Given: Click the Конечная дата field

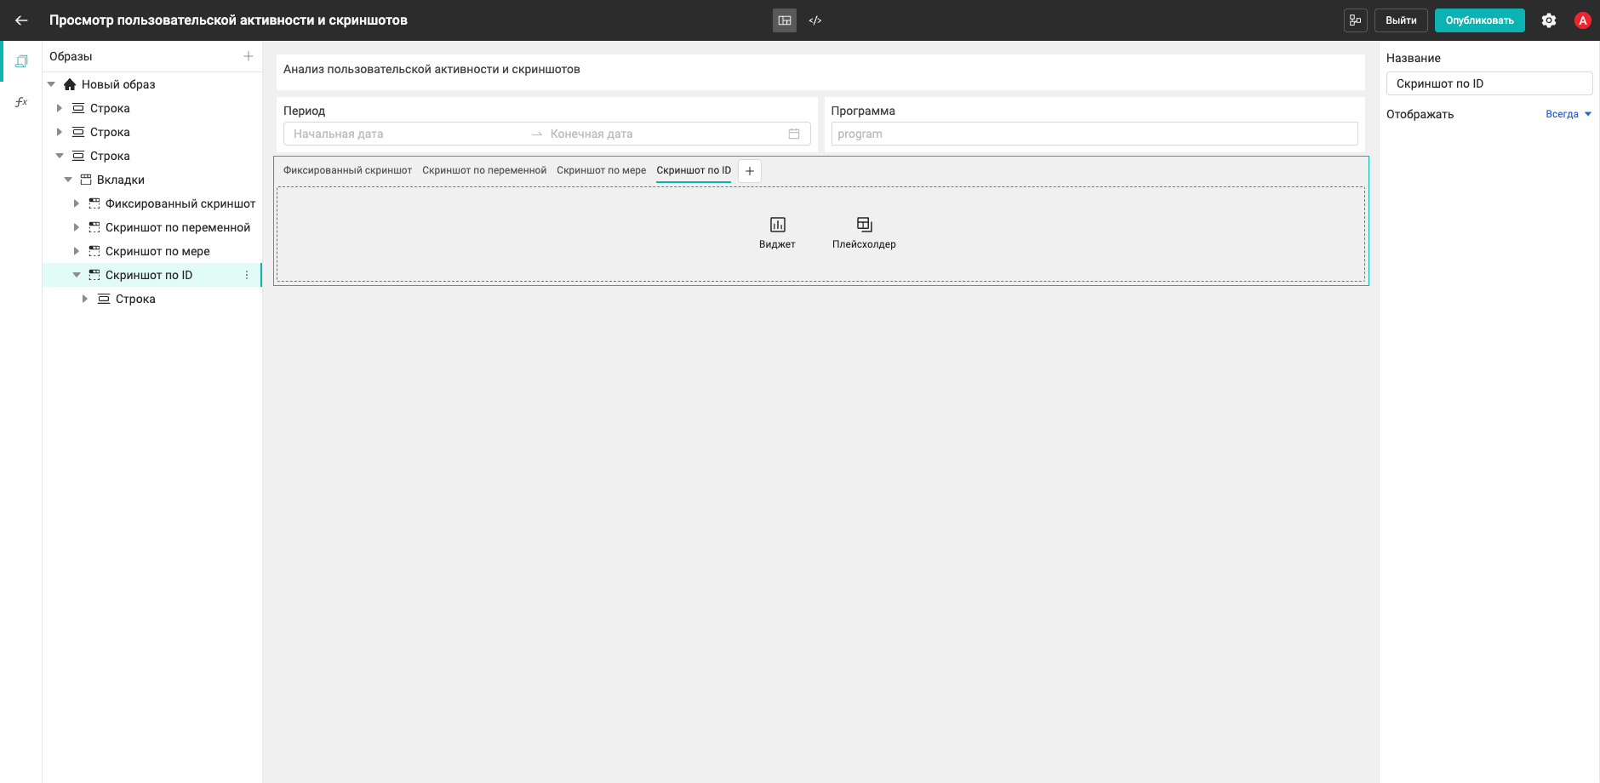Looking at the screenshot, I should pos(664,134).
